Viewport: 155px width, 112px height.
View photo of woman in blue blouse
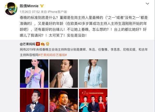93,74
